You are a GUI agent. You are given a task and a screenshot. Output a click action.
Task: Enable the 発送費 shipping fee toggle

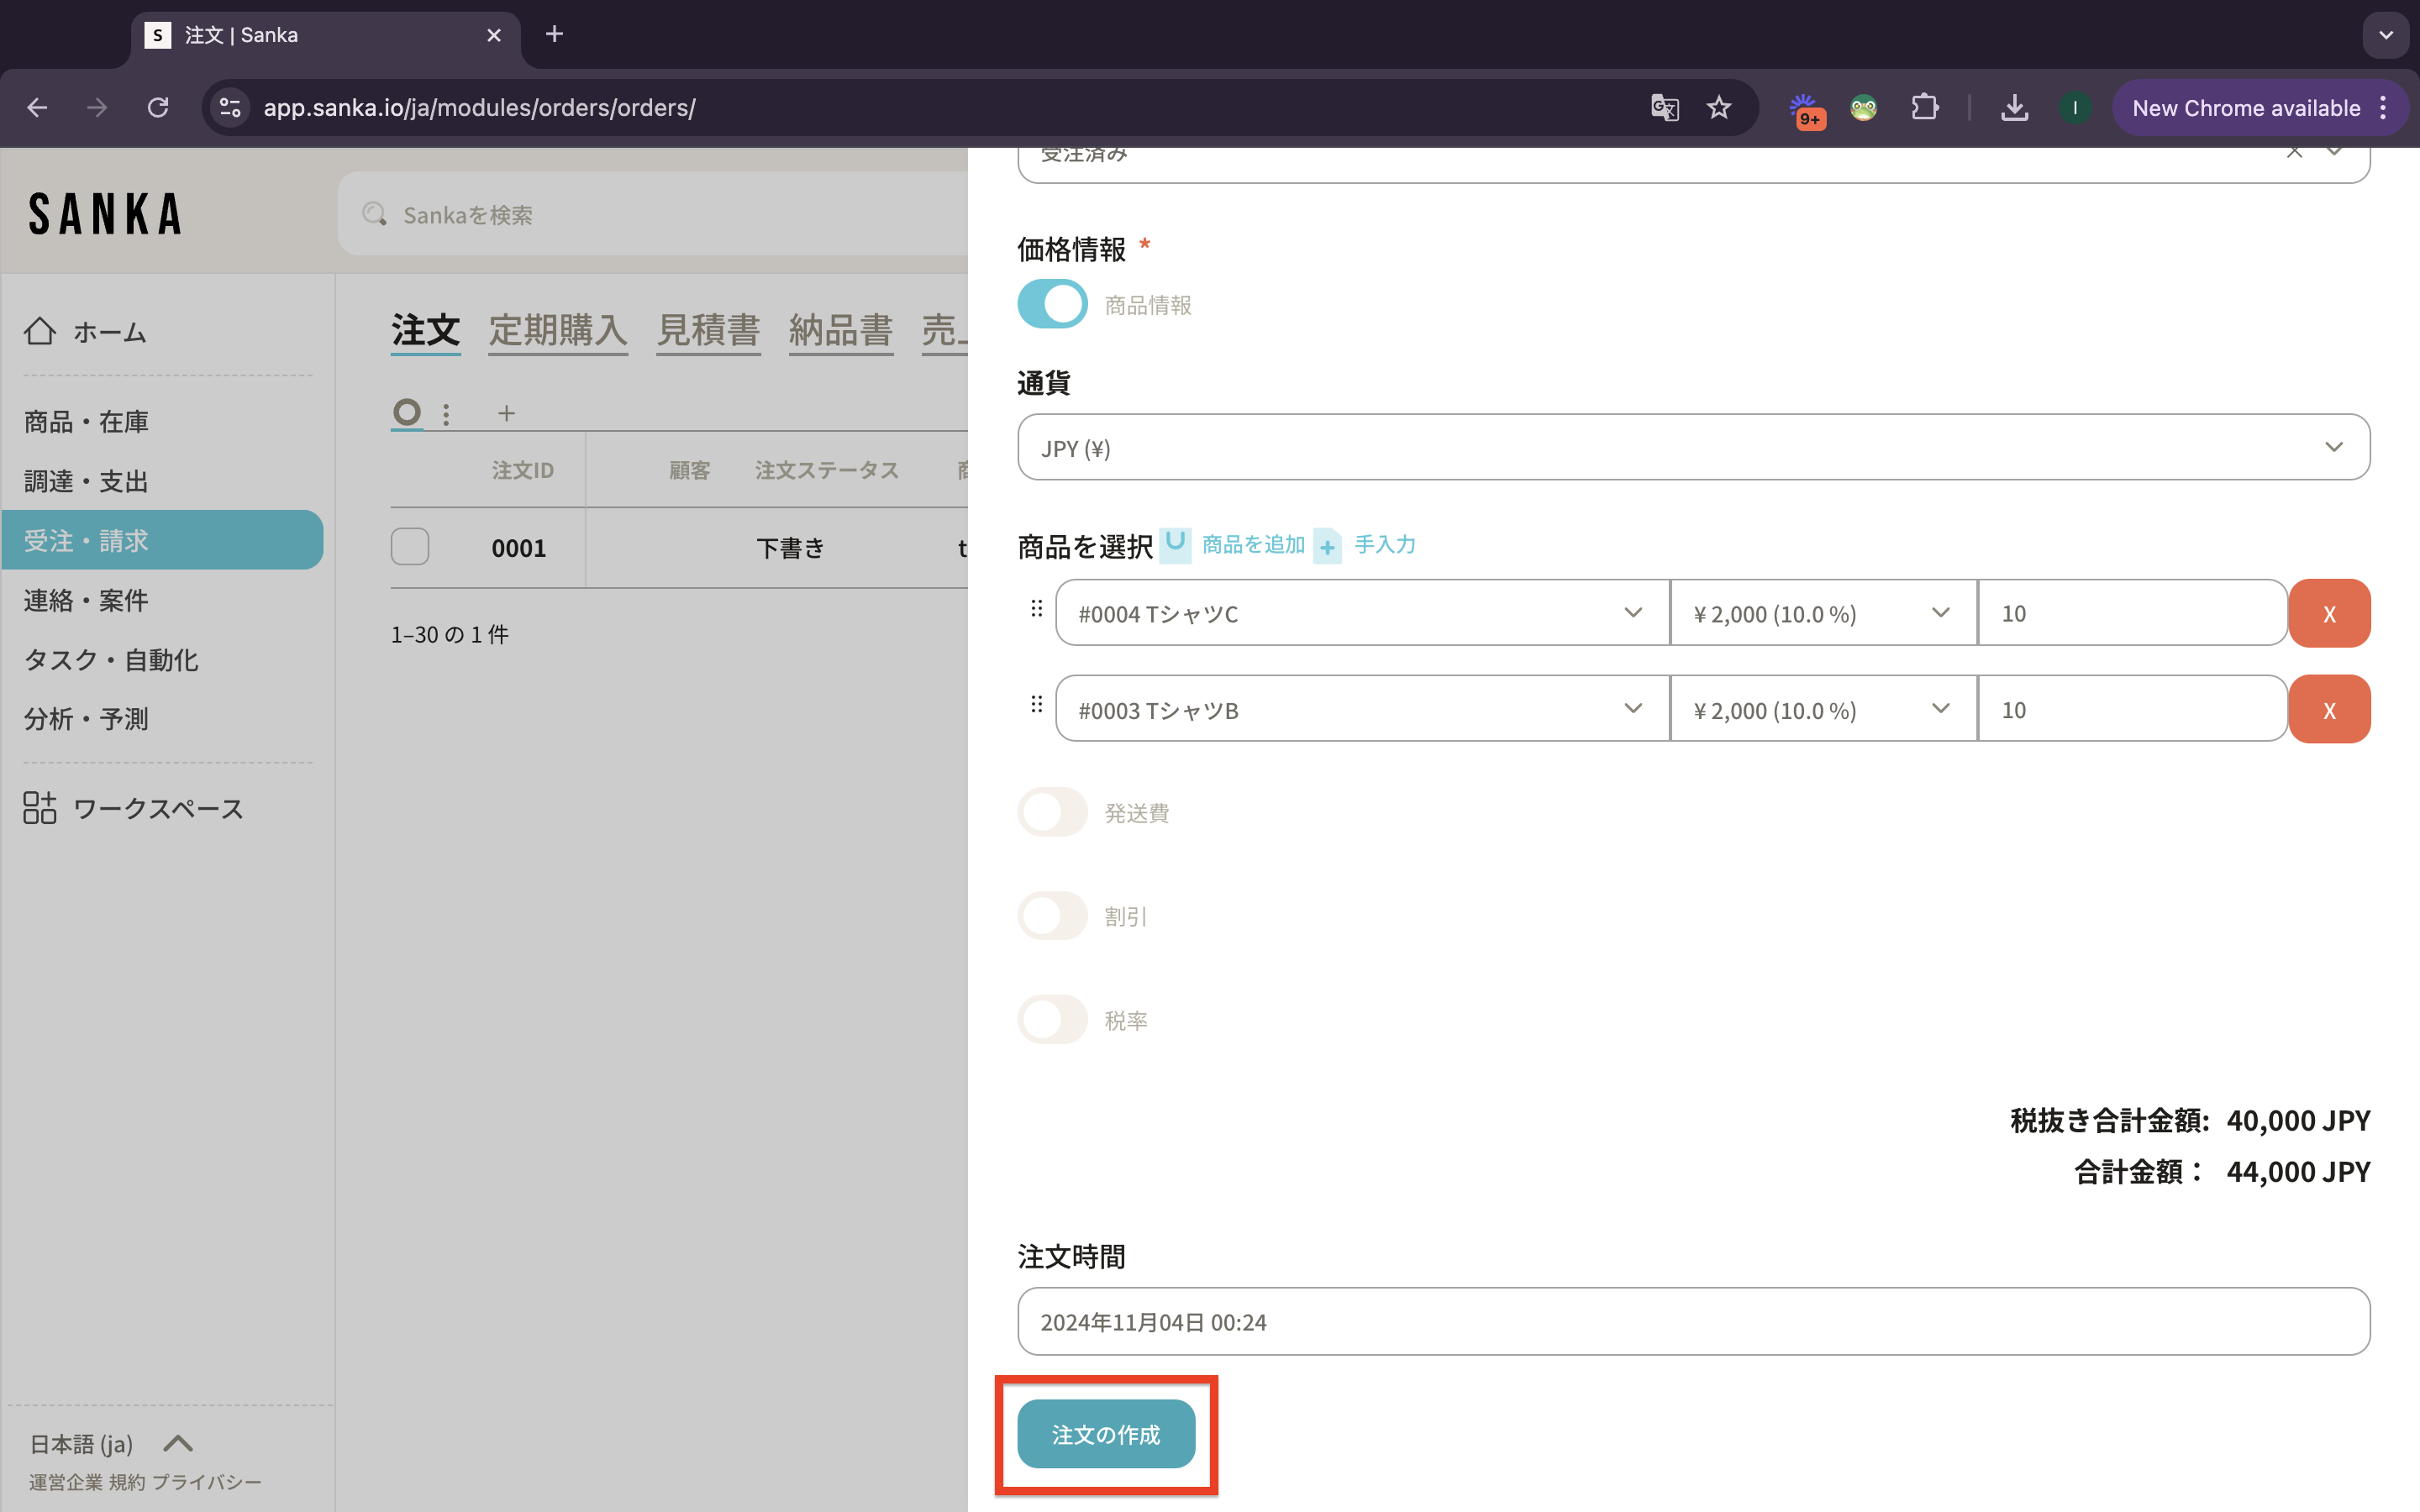point(1052,812)
